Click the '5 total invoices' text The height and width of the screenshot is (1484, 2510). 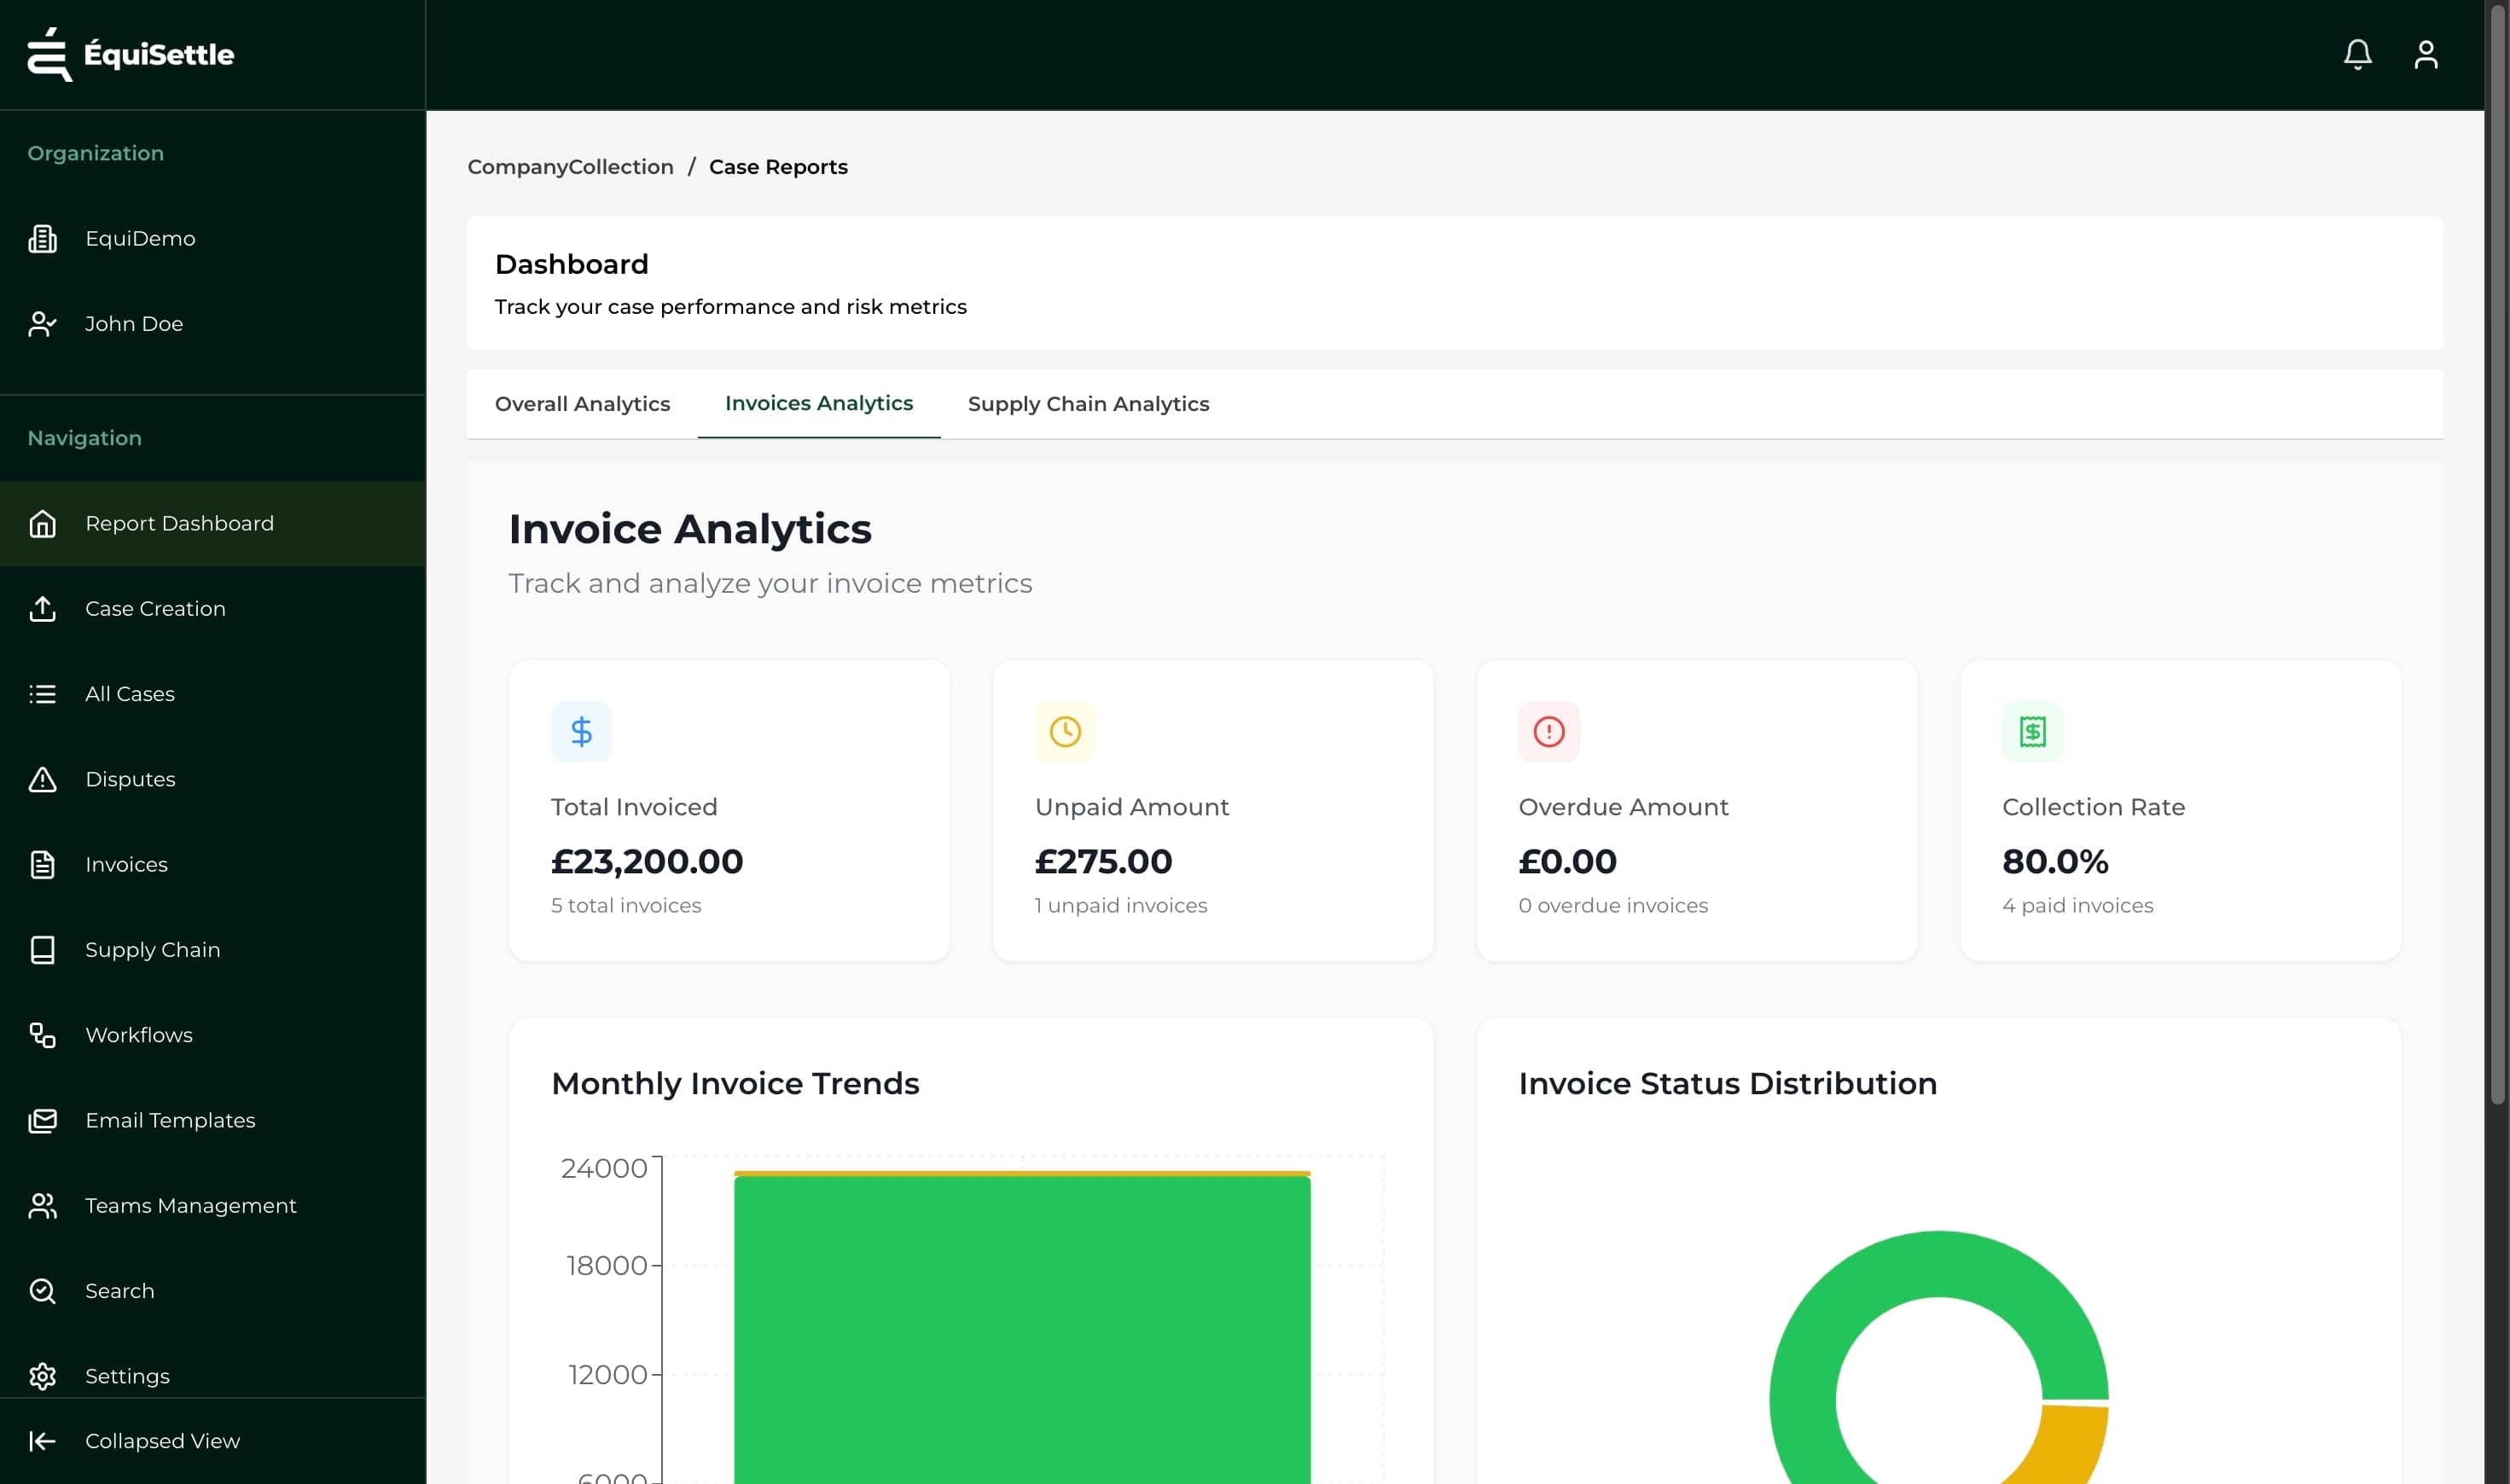point(626,906)
